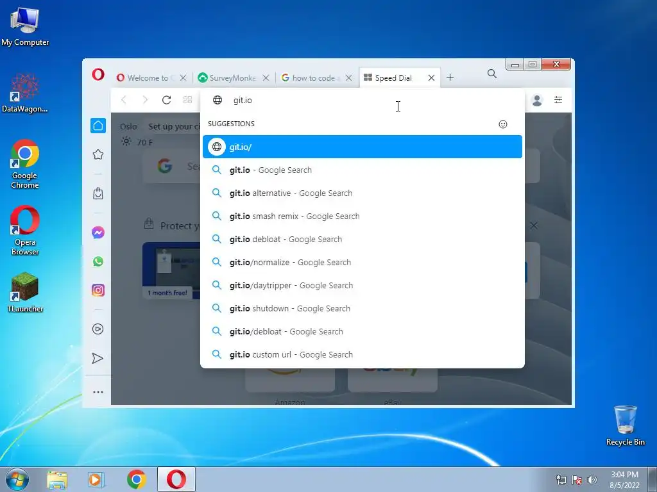Click the 1 month free VPN thumbnail

[171, 270]
